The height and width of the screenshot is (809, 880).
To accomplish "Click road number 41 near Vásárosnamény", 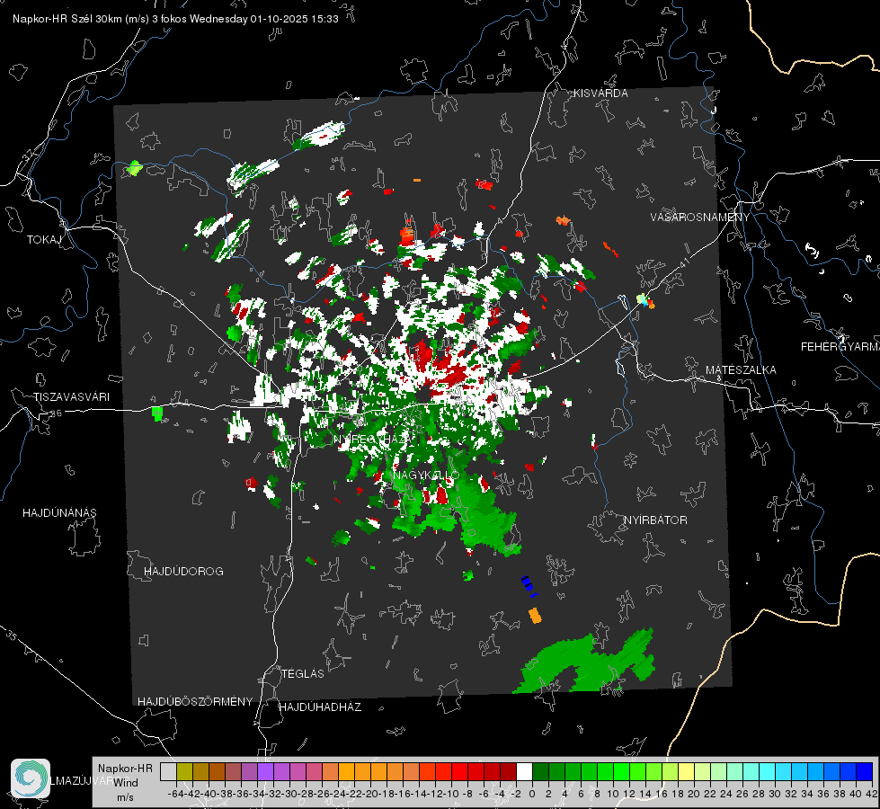I will coord(684,262).
